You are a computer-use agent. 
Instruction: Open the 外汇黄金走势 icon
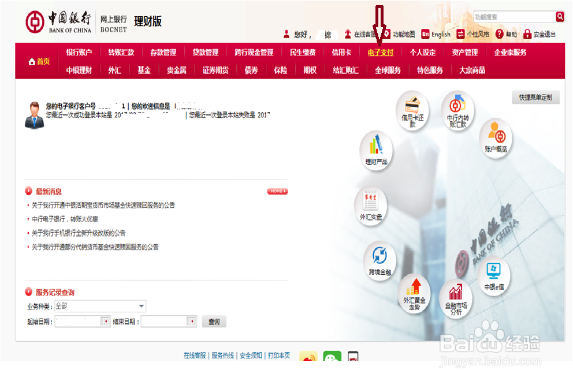tap(414, 293)
